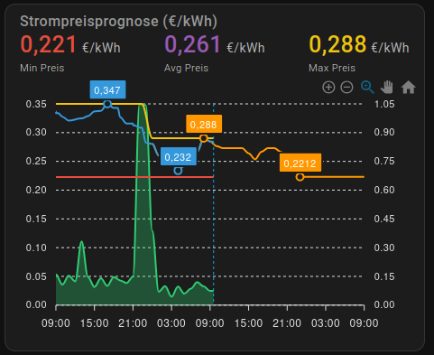The width and height of the screenshot is (434, 355).
Task: Click the Min Preis label
Action: click(42, 68)
